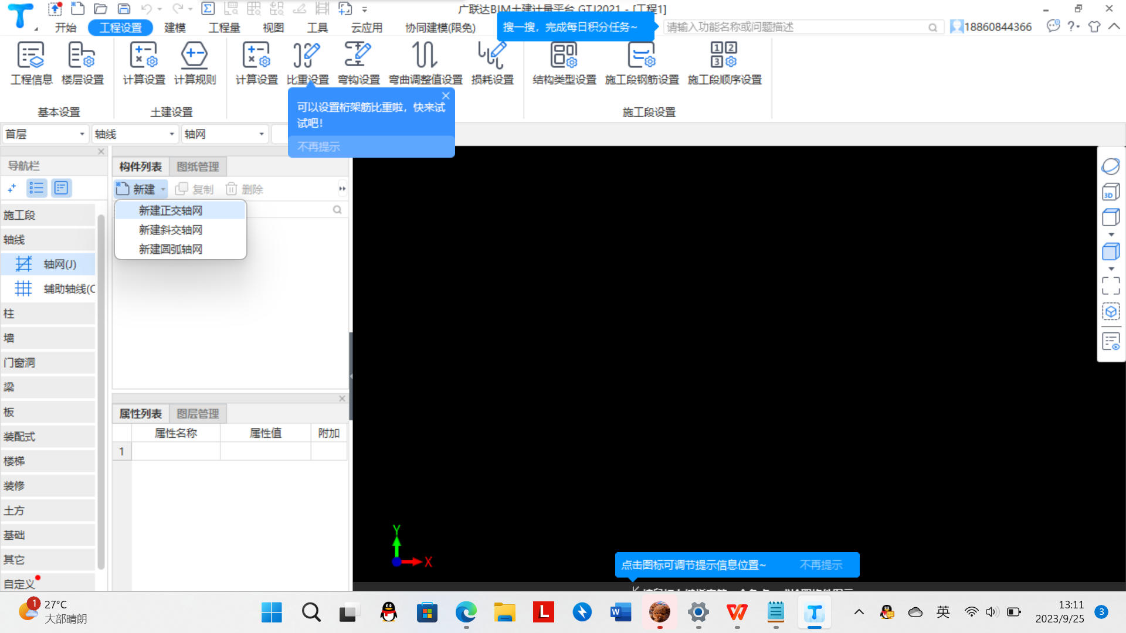1126x633 pixels.
Task: Click 不再提示 in the 桁架筋 tooltip
Action: (318, 147)
